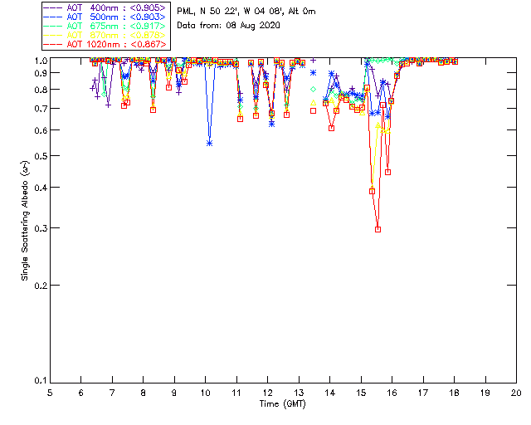531x425 pixels.
Task: Click the y-axis tick label 1.0
Action: 41,61
